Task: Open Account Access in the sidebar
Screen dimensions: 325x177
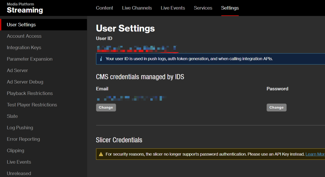Action: click(x=24, y=36)
